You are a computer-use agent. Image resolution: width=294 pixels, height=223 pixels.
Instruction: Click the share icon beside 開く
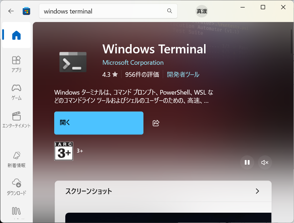point(156,123)
